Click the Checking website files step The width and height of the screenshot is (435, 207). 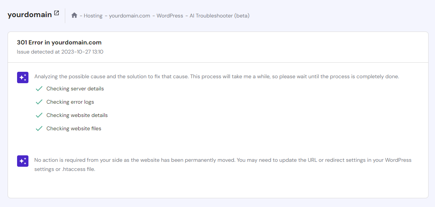(x=74, y=129)
